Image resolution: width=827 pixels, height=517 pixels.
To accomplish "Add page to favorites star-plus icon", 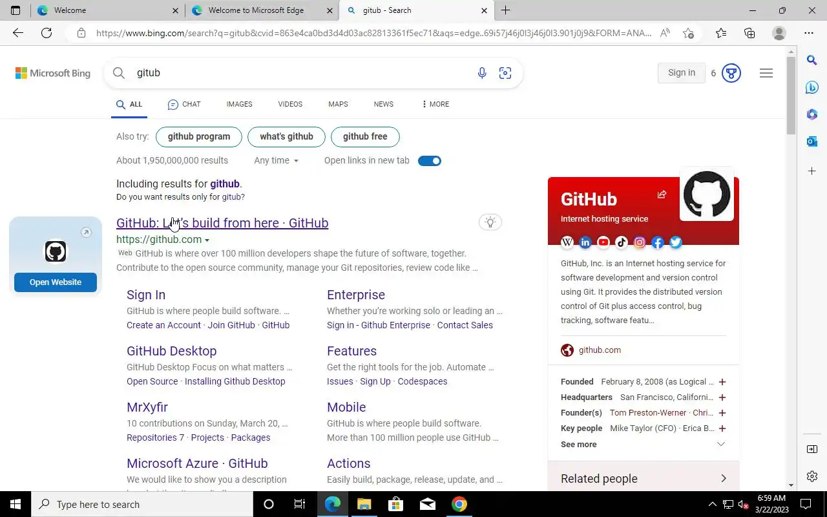I will (688, 33).
